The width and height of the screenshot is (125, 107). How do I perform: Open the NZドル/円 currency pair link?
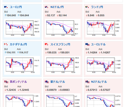click(57, 7)
